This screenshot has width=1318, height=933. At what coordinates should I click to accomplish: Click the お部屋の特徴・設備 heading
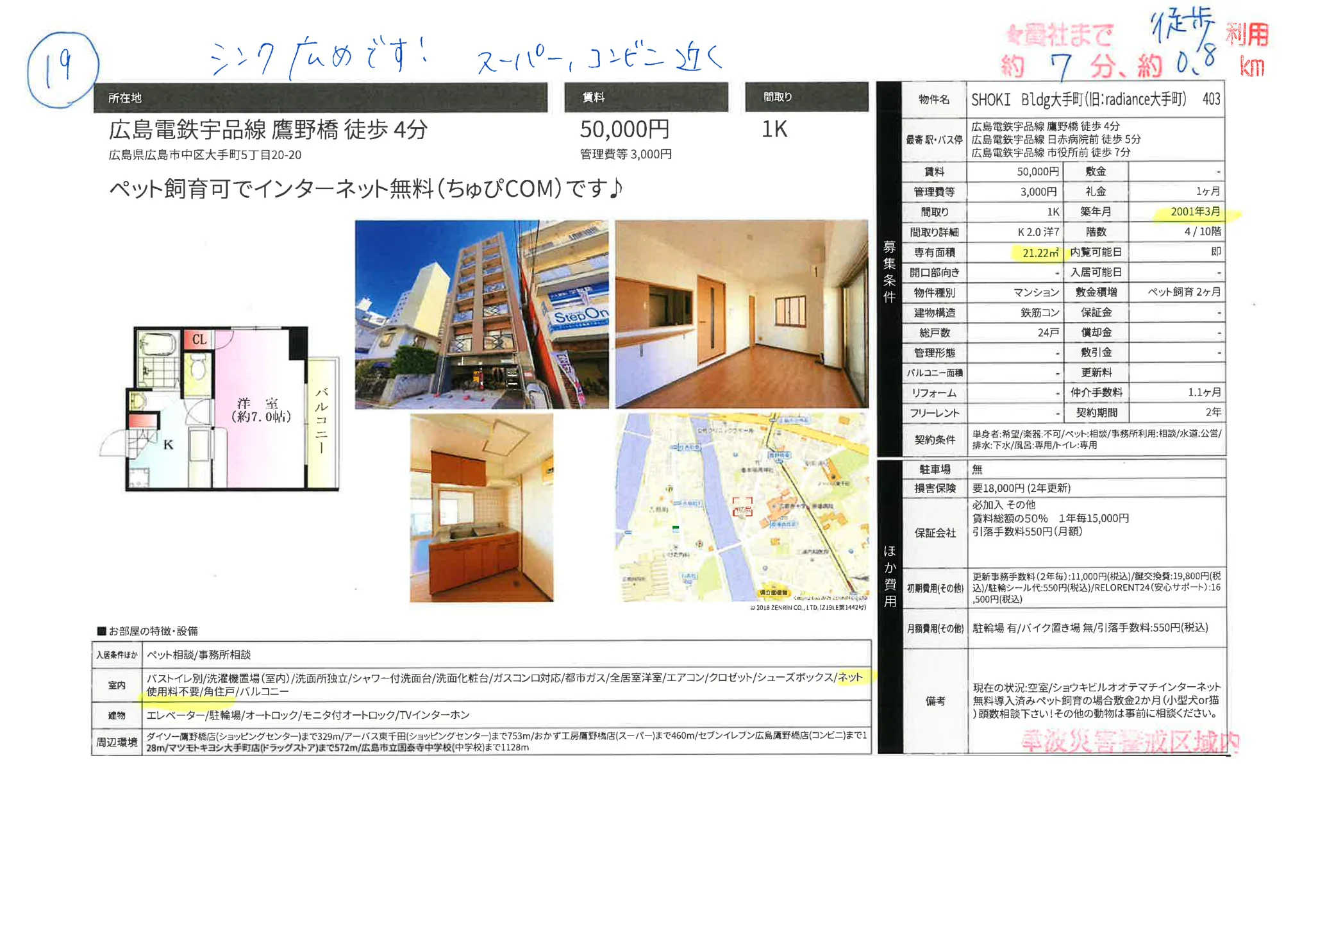147,632
